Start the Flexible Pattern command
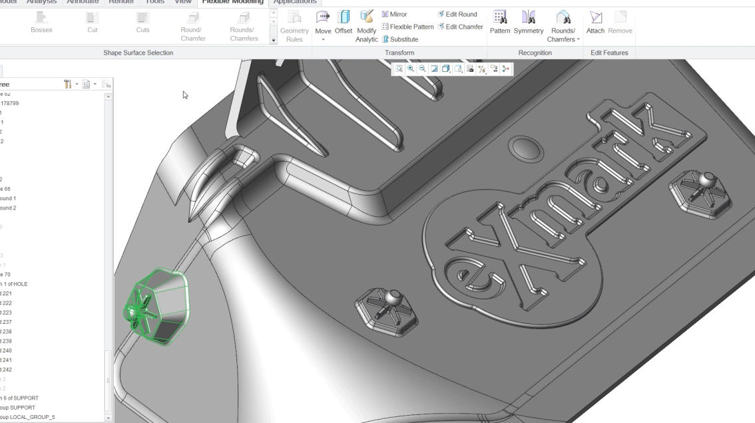The height and width of the screenshot is (423, 755). [407, 27]
